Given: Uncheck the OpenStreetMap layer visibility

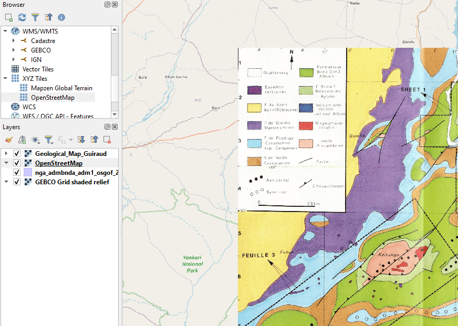Looking at the screenshot, I should point(17,163).
